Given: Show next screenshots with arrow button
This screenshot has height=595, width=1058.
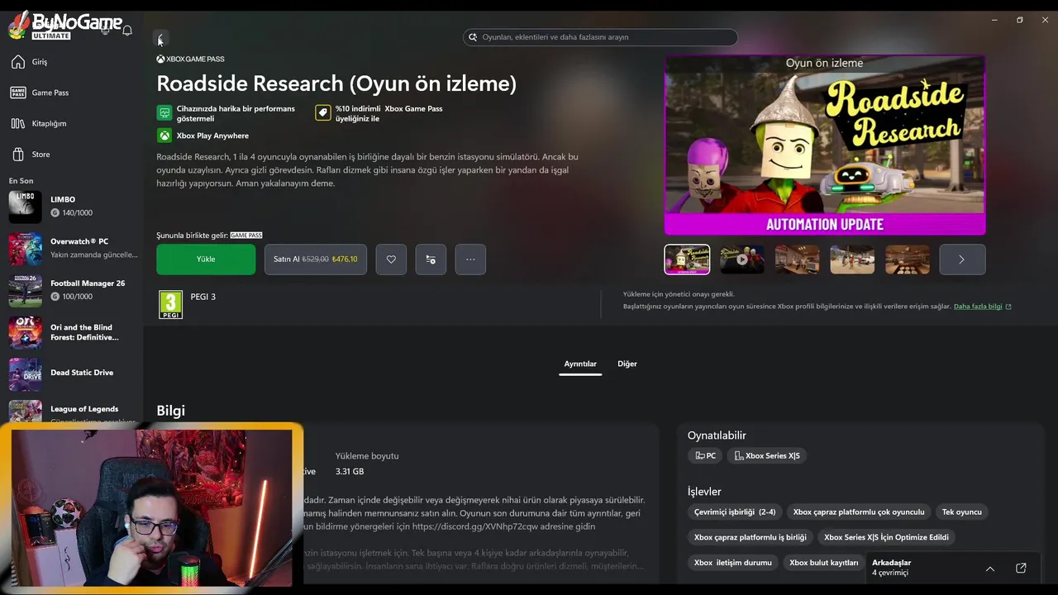Looking at the screenshot, I should (962, 259).
